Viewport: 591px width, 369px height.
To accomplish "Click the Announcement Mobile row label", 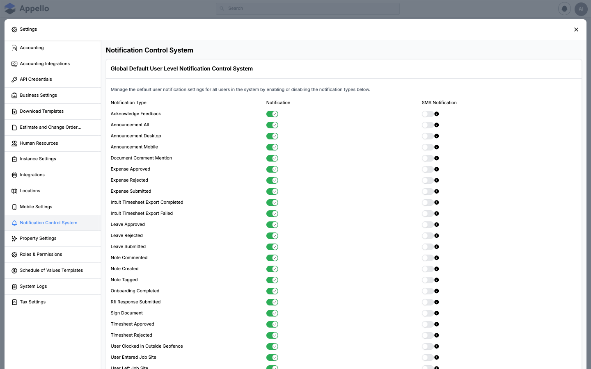I will click(134, 147).
